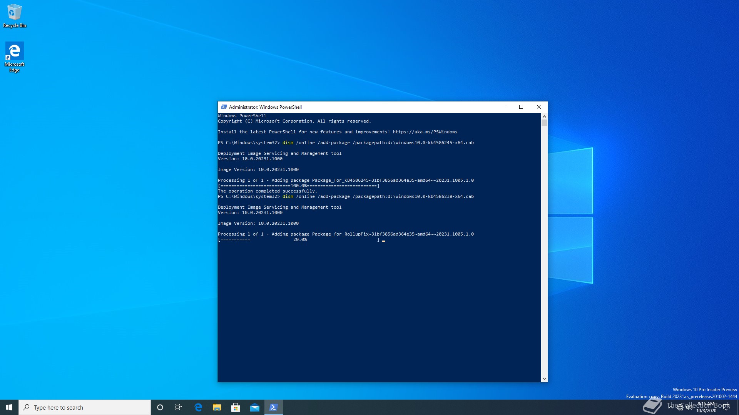Click the PowerShell taskbar button
The height and width of the screenshot is (415, 739).
(x=274, y=407)
